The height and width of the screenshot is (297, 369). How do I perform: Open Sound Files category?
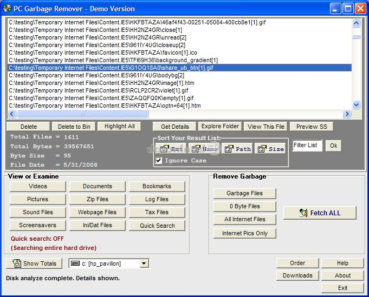tap(38, 212)
